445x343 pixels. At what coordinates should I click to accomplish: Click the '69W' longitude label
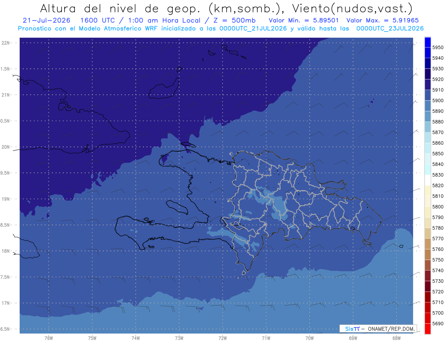353,338
